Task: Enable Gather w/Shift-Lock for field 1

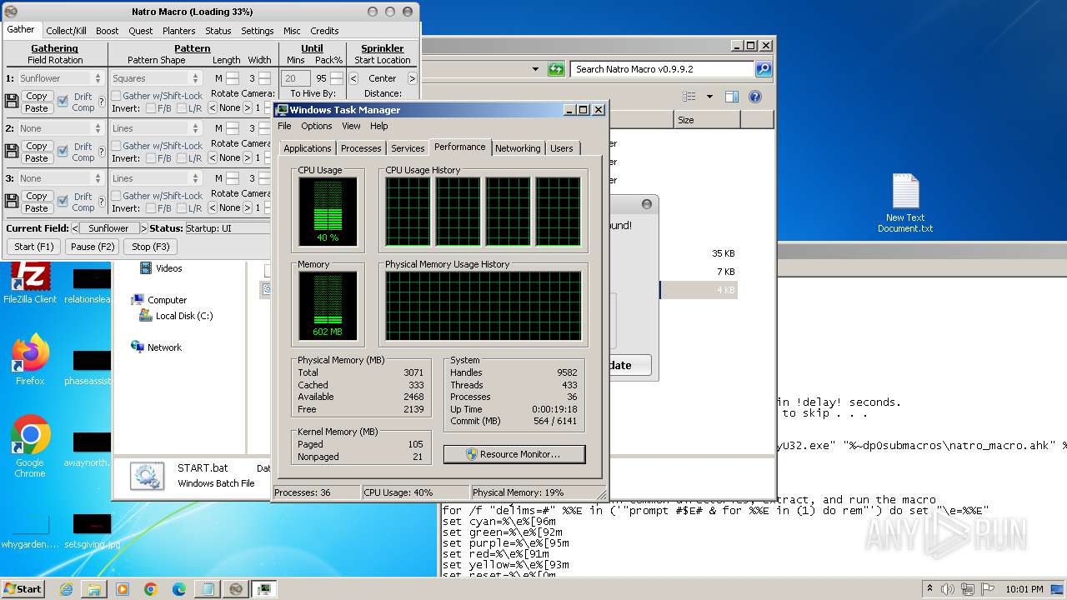Action: point(116,96)
